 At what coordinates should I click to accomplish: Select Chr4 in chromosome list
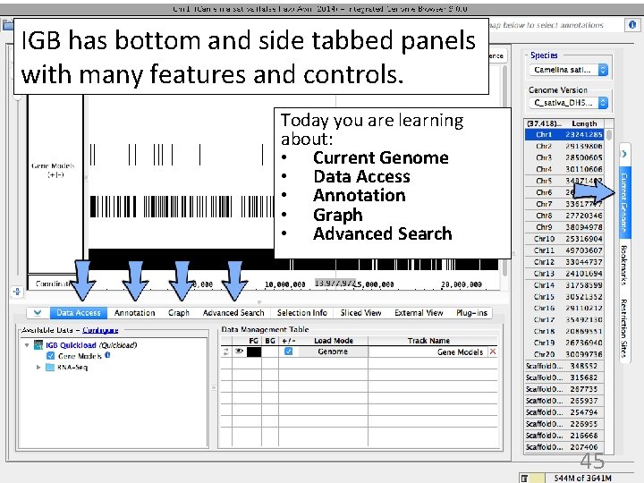pos(563,169)
